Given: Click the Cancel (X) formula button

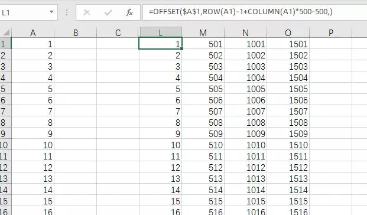Looking at the screenshot, I should point(87,12).
